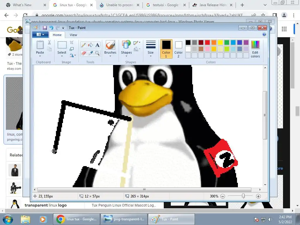The height and width of the screenshot is (225, 300).
Task: Click the Tux - Paint taskbar button
Action: click(171, 219)
